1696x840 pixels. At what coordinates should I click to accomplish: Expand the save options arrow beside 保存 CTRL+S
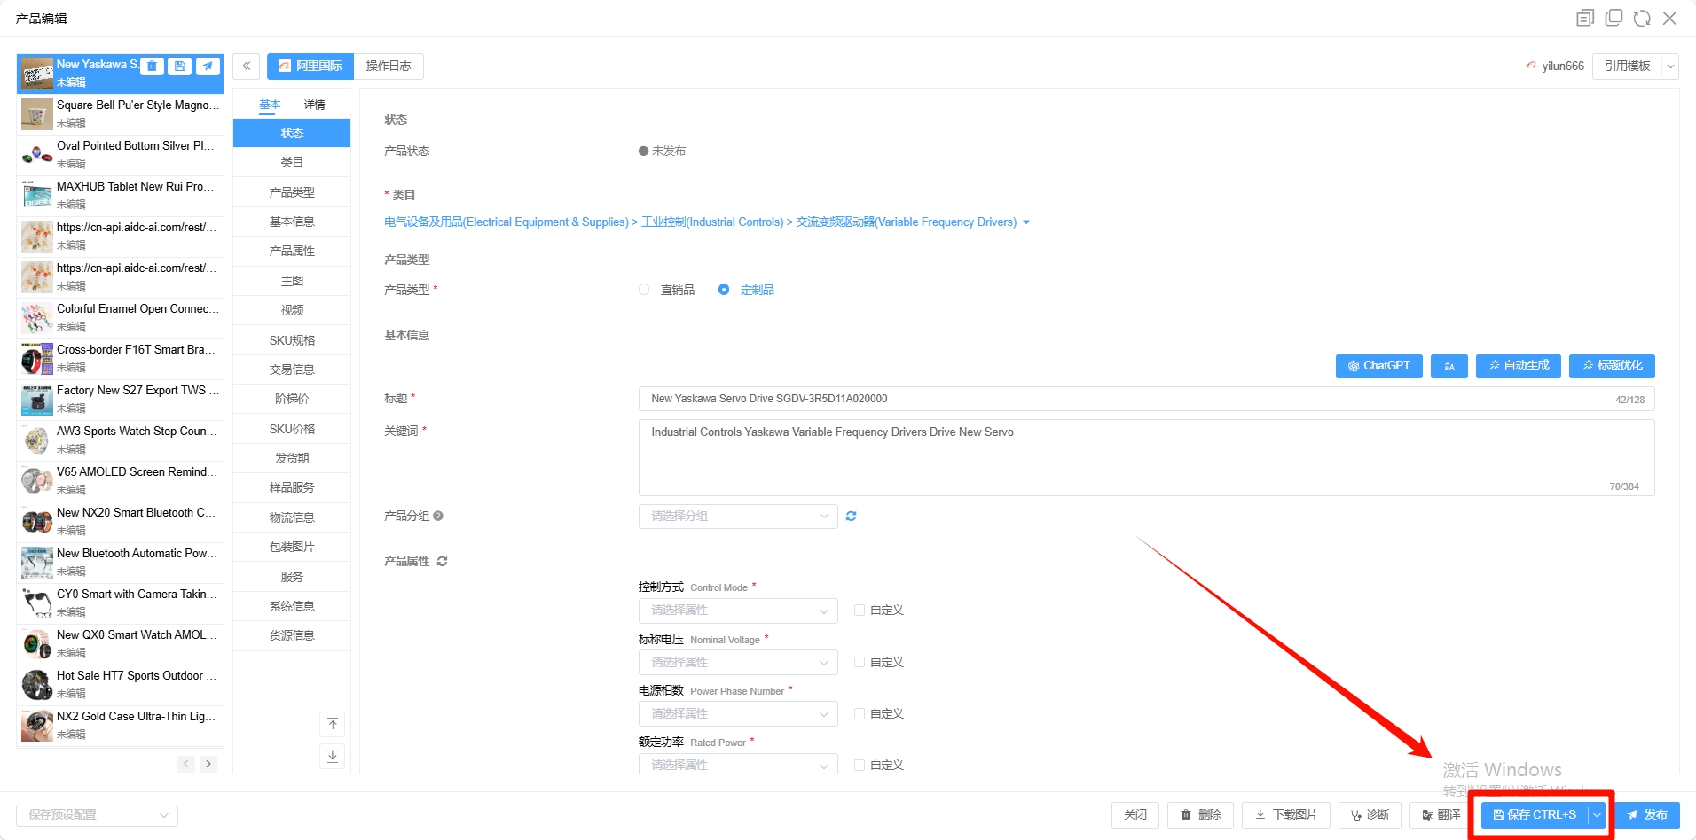(1597, 815)
